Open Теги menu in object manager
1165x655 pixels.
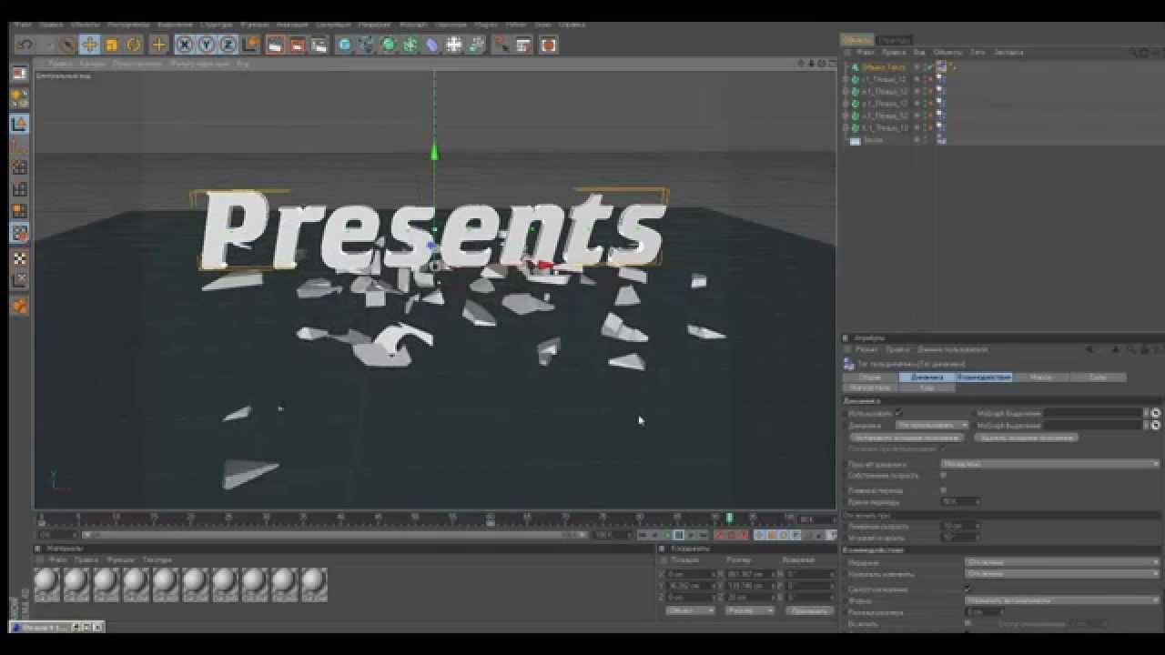tap(978, 53)
